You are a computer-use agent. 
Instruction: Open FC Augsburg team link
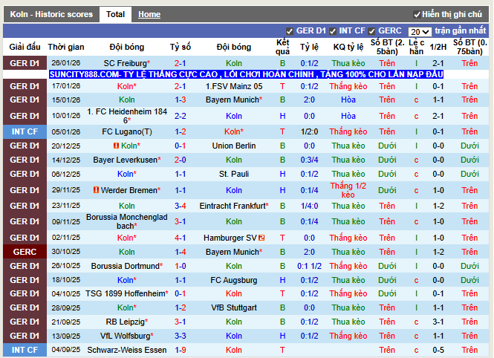[234, 280]
